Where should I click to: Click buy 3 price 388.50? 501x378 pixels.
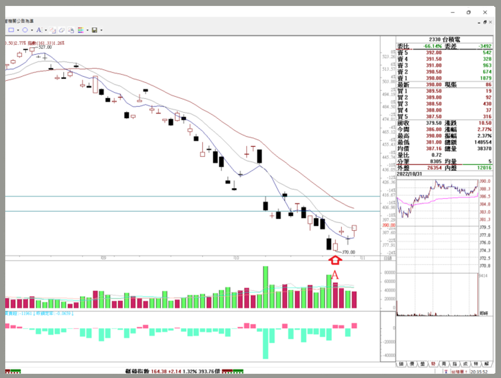pos(434,104)
